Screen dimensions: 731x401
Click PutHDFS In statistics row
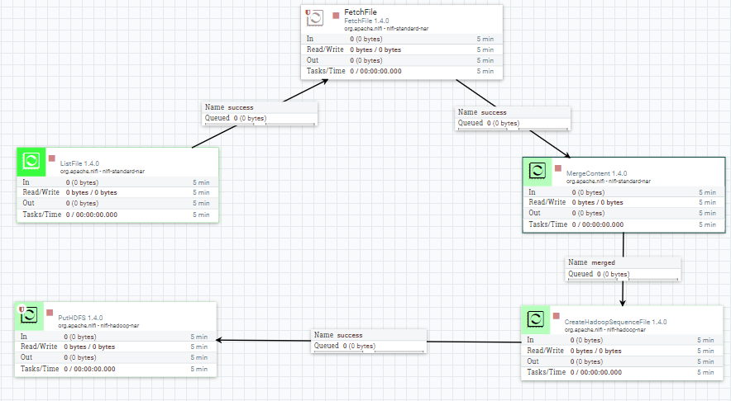tap(116, 337)
